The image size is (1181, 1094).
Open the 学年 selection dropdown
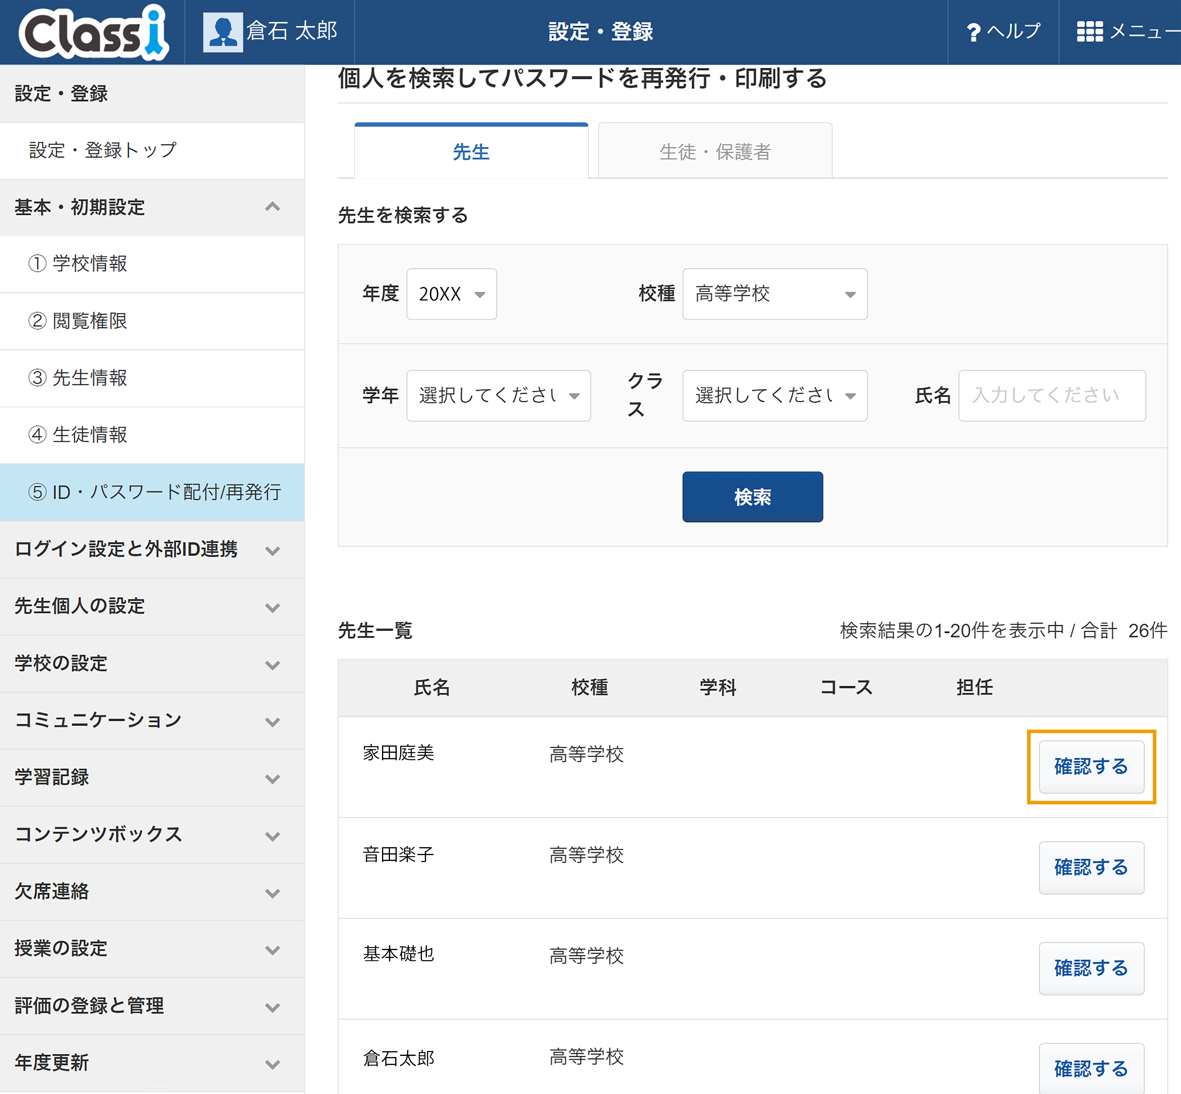pos(498,395)
